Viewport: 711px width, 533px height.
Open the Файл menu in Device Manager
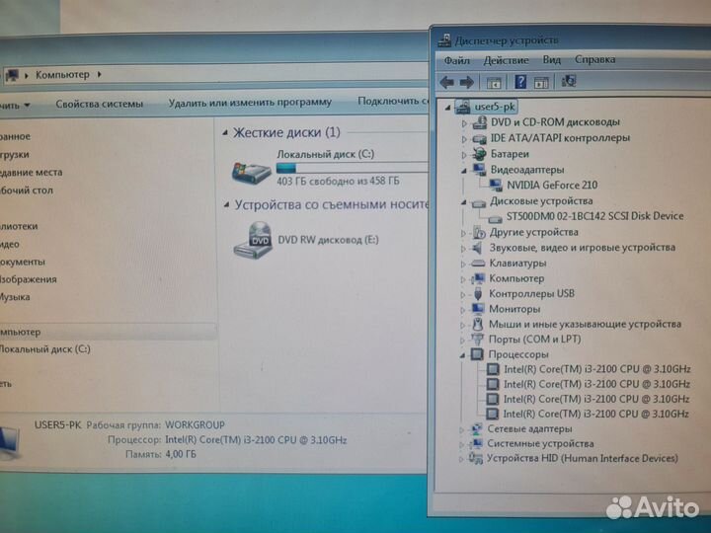pos(456,60)
